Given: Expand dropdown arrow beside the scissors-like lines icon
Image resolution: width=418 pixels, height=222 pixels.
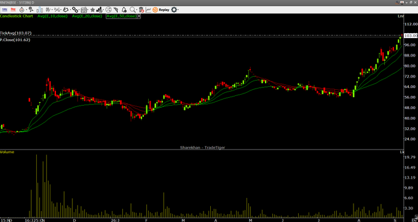Looking at the screenshot, I should pyautogui.click(x=61, y=10).
